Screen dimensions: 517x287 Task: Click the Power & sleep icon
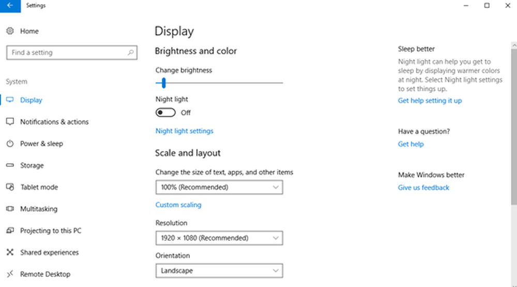(10, 143)
